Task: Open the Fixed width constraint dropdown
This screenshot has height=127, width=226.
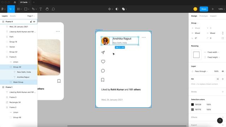Action: [x=213, y=52]
